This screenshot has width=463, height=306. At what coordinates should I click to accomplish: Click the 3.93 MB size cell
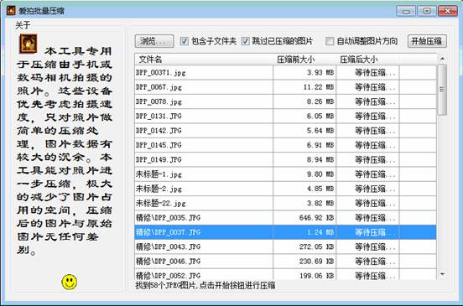point(304,73)
